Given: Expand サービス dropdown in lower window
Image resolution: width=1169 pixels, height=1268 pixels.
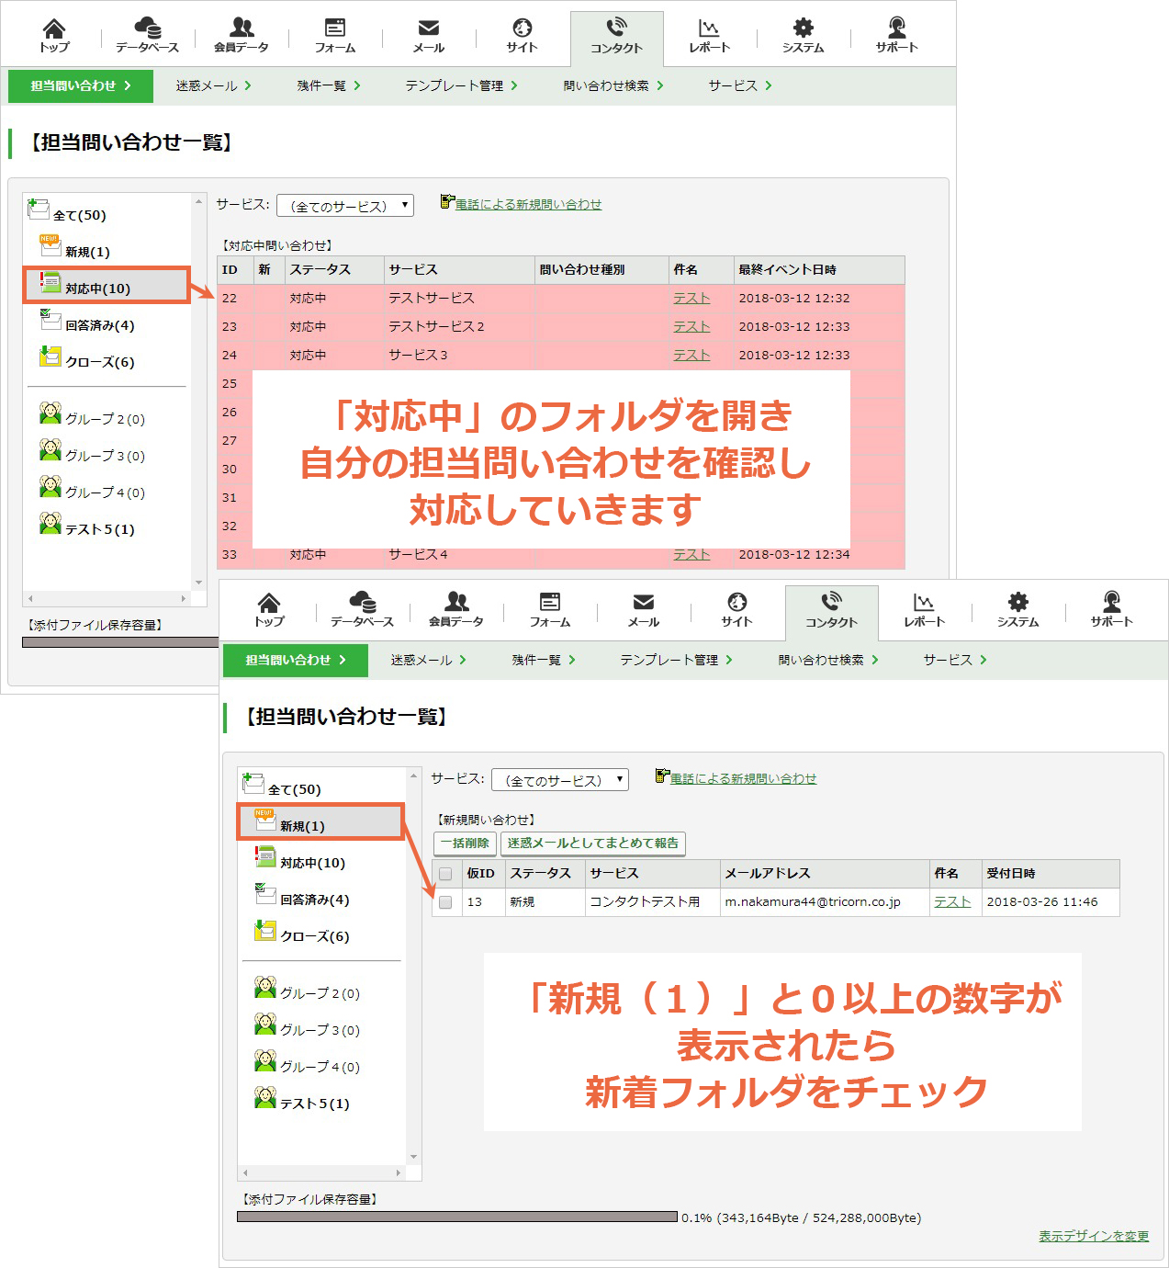Looking at the screenshot, I should [x=560, y=780].
